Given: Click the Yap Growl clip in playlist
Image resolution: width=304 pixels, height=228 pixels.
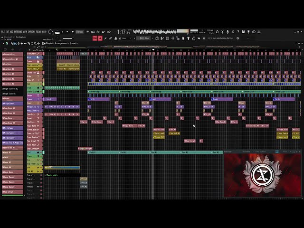Looking at the screenshot, I should pos(190,141).
